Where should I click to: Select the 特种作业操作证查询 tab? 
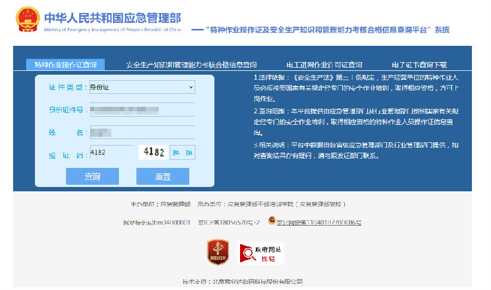pos(65,64)
